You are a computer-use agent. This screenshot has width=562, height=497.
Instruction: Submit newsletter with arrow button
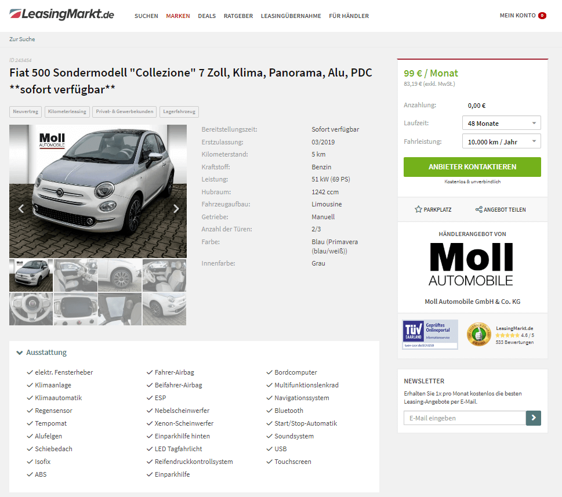click(x=534, y=418)
